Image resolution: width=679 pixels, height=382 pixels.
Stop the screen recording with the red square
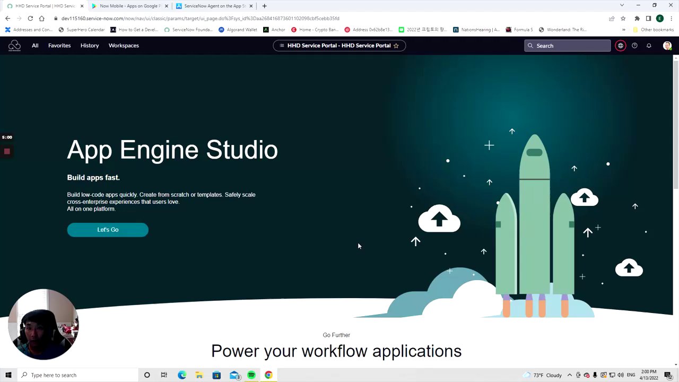point(7,152)
